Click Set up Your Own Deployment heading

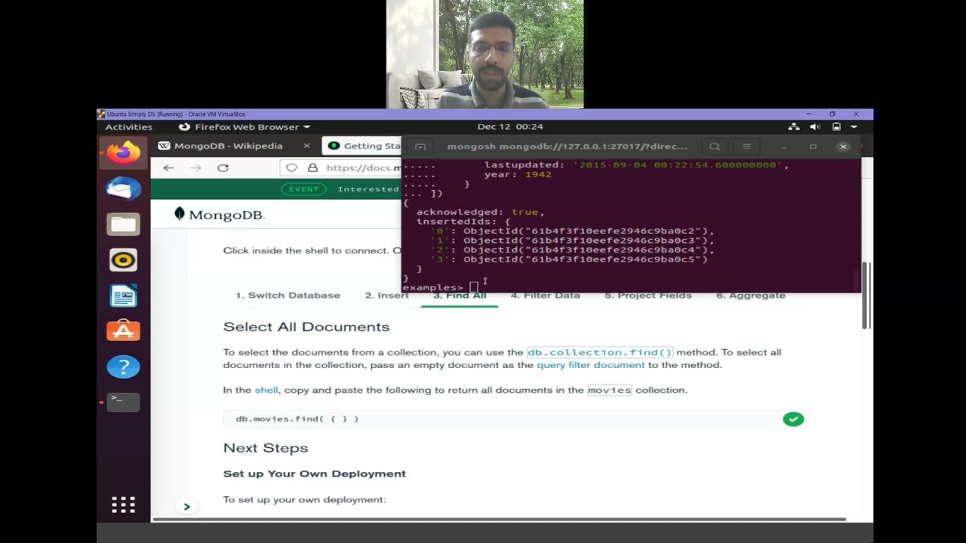pos(314,474)
